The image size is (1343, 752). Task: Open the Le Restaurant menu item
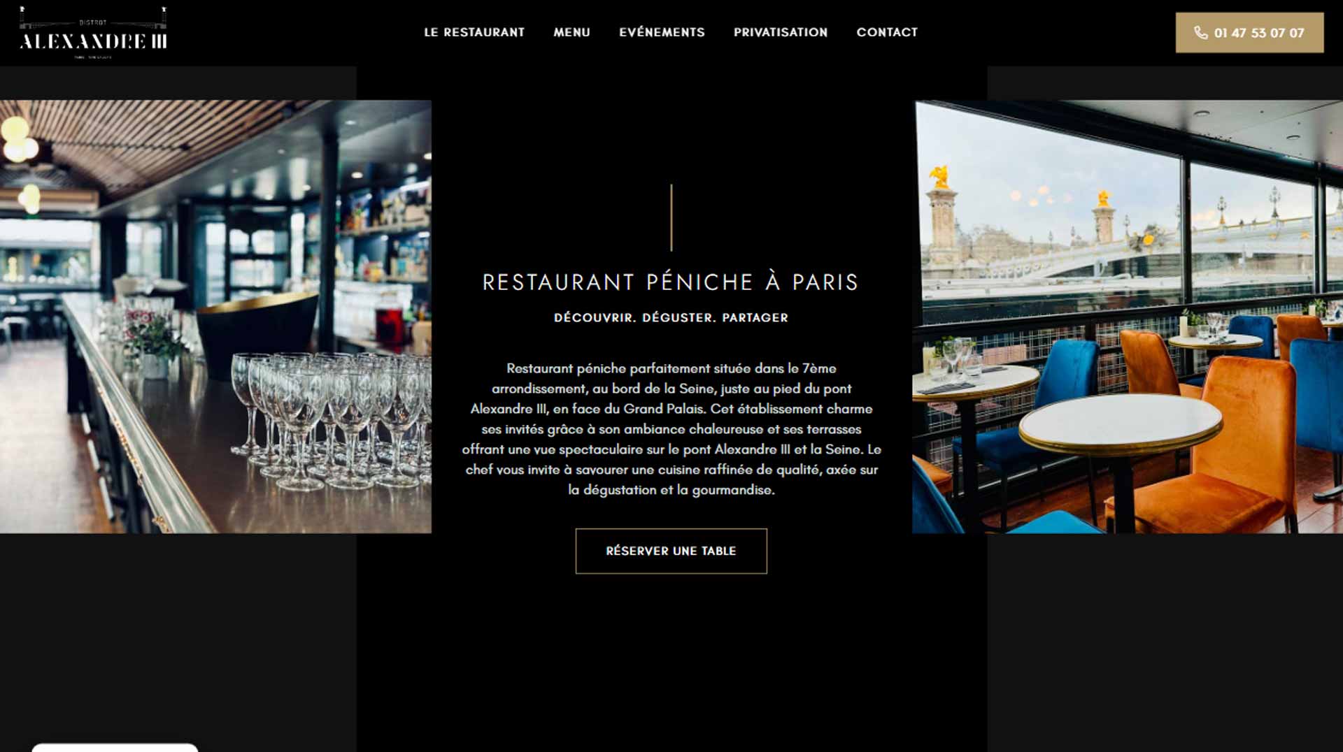point(474,32)
